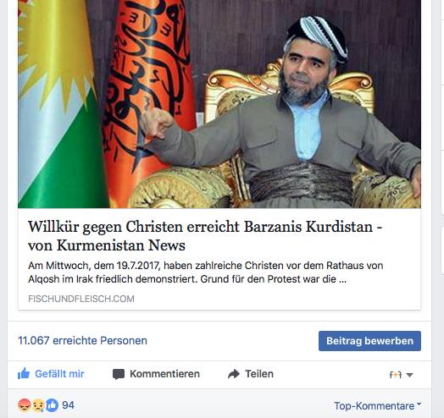Click the angry reaction emoji
This screenshot has height=418, width=444.
(x=25, y=405)
